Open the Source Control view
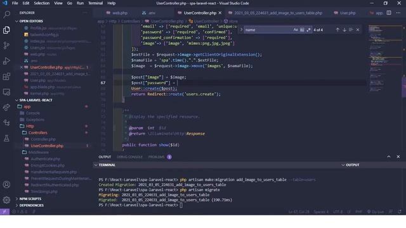The width and height of the screenshot is (406, 228). pos(6,46)
